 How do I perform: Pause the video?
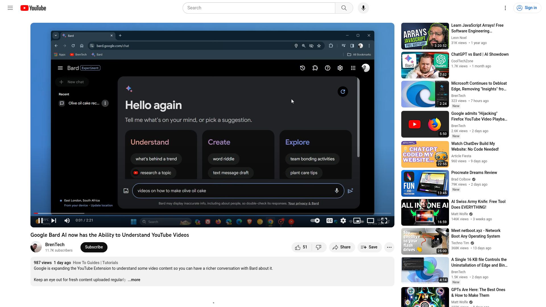pos(40,221)
